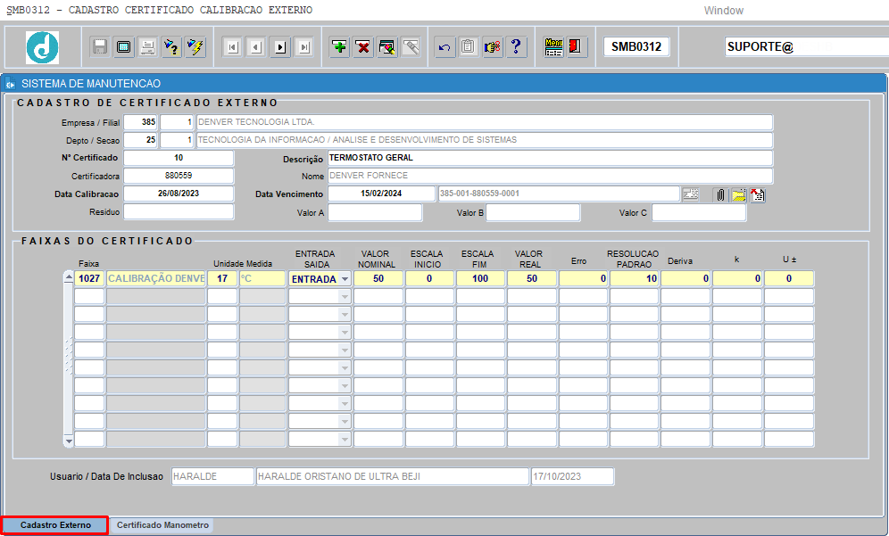Click the undo arrow icon
889x536 pixels.
444,47
